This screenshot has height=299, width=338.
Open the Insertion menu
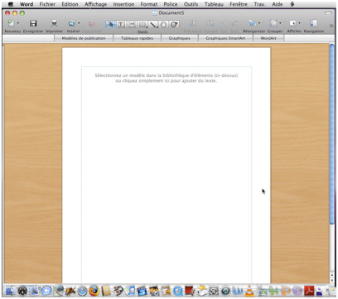(x=123, y=4)
